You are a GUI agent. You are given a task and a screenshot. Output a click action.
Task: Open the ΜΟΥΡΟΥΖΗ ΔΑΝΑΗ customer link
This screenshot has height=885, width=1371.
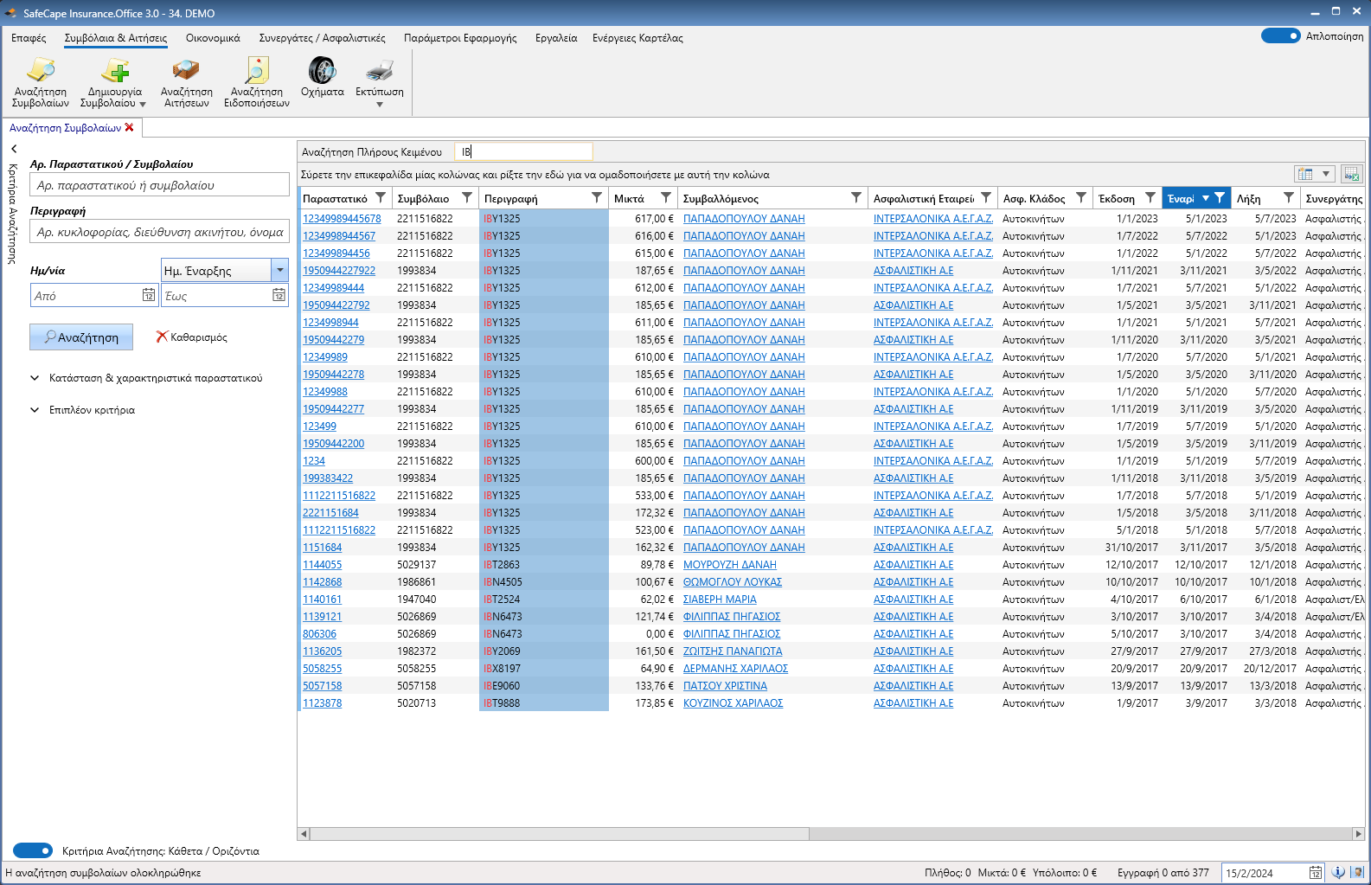tap(730, 565)
